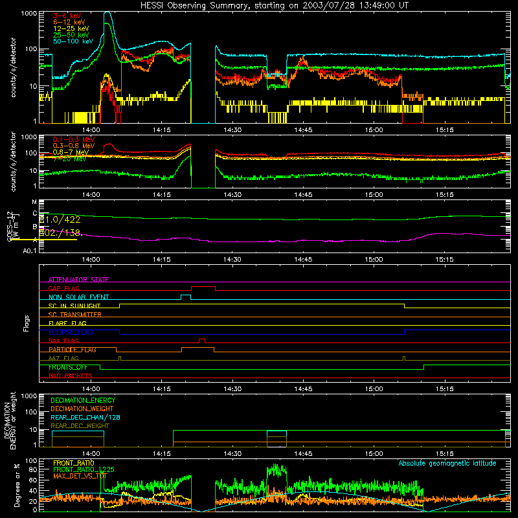
Task: Click the 15:15 time label under the GOES-12 panel
Action: coord(444,260)
